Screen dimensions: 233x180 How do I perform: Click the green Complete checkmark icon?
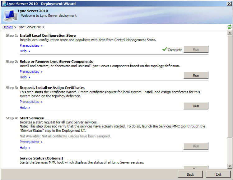pos(165,49)
